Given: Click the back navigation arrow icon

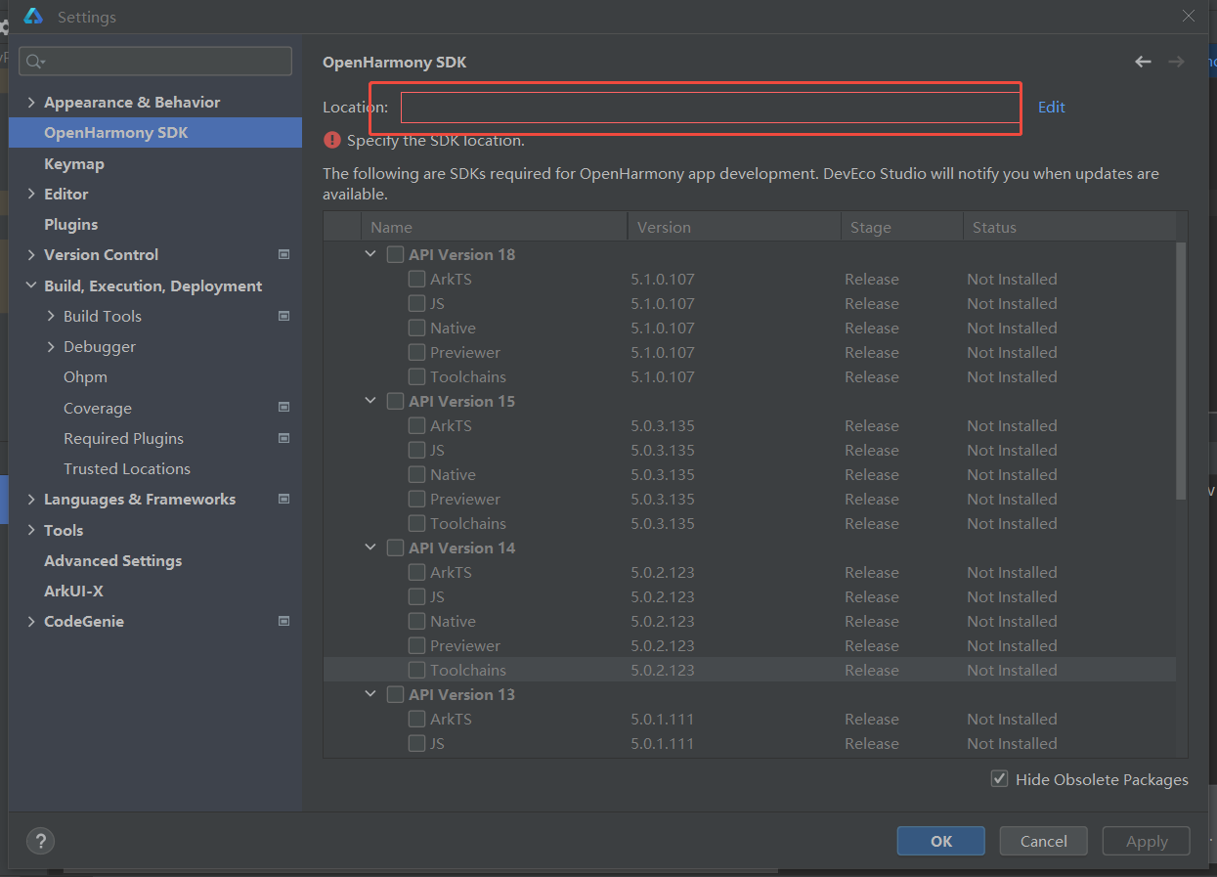Looking at the screenshot, I should click(1143, 62).
